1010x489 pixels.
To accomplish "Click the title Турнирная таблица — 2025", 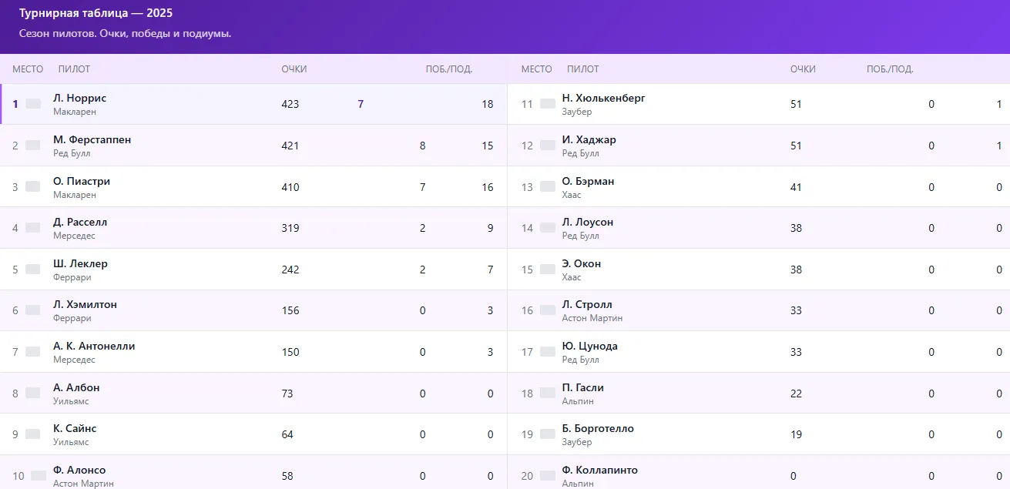I will (96, 14).
